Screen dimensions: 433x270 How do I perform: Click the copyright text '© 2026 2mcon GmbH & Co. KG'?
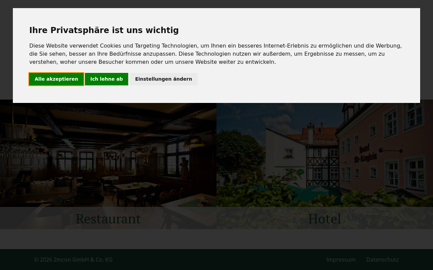tap(73, 260)
